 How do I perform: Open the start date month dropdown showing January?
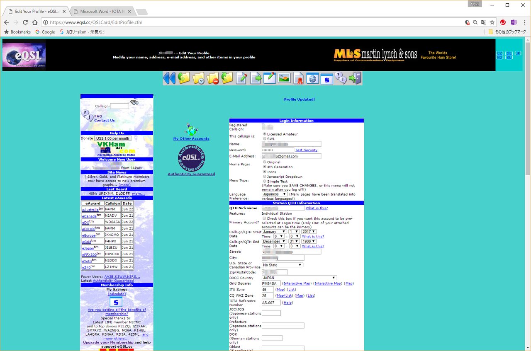tap(274, 232)
